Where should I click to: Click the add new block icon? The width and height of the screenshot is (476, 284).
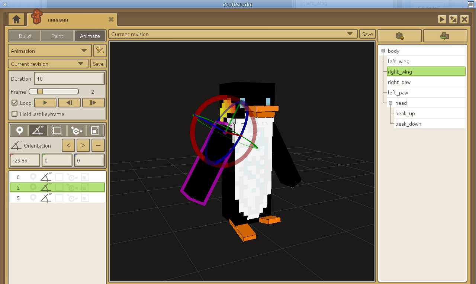tap(399, 36)
